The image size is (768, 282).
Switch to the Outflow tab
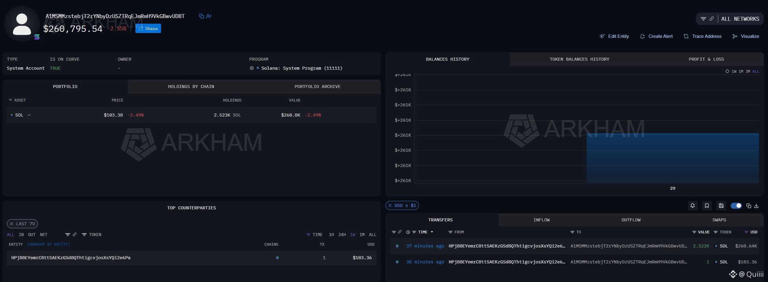click(631, 220)
